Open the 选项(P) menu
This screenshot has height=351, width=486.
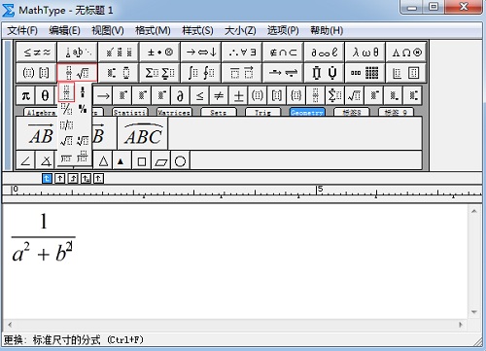pyautogui.click(x=283, y=30)
